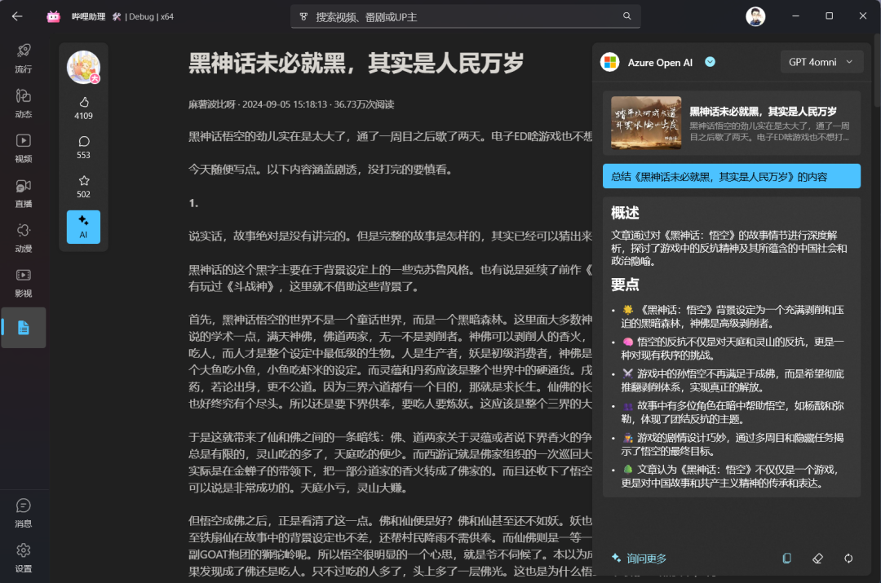Click the search videos input field
881x583 pixels.
point(465,16)
